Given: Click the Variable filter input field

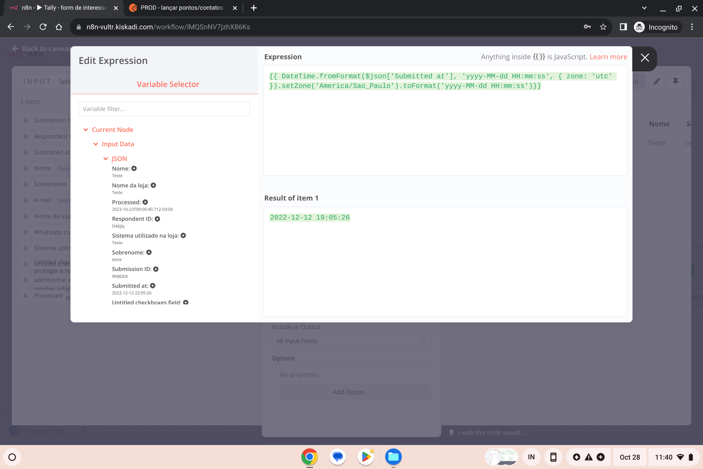Looking at the screenshot, I should point(164,109).
